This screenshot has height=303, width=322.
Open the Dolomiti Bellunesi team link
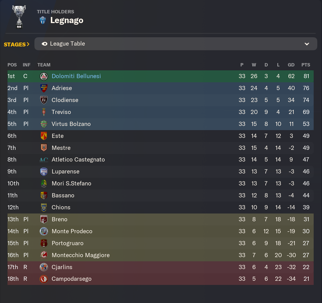(x=76, y=76)
